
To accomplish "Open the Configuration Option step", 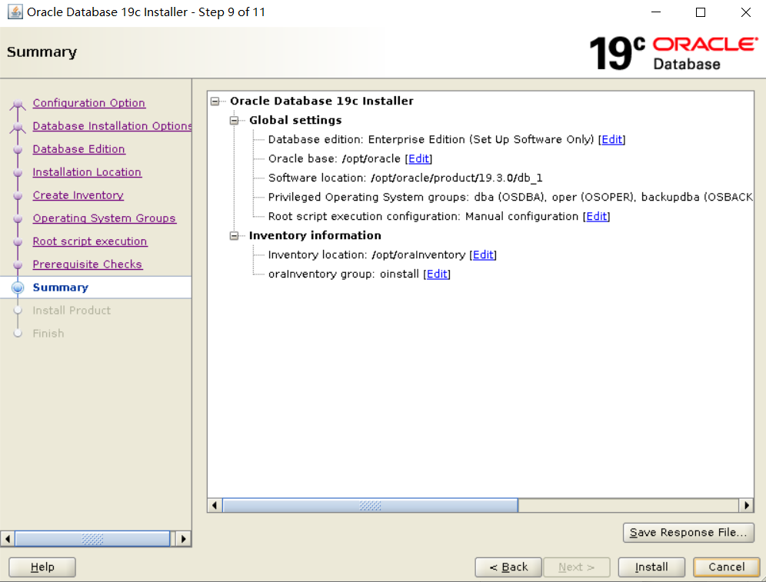I will pyautogui.click(x=89, y=103).
